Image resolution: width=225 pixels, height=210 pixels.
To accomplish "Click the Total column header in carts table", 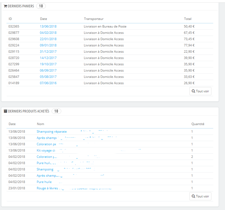I will tap(188, 19).
